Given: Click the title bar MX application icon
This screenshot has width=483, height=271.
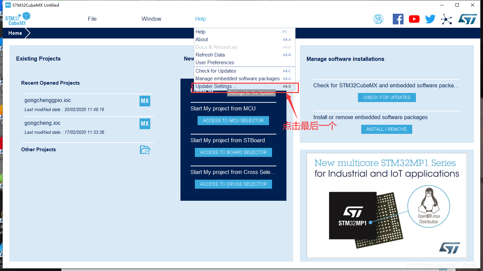Looking at the screenshot, I should [8, 5].
